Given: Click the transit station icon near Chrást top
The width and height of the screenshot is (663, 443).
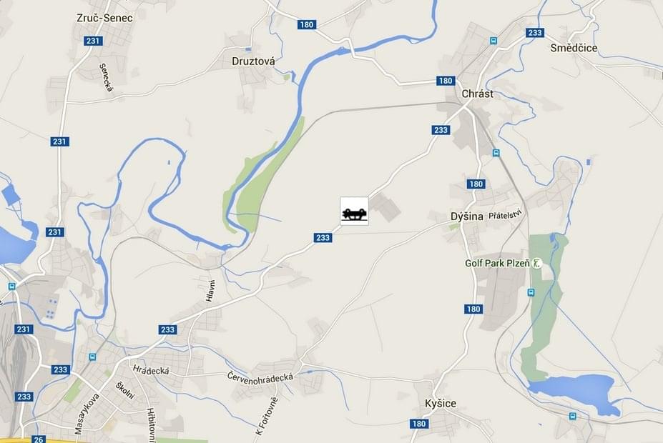Looking at the screenshot, I should [493, 41].
